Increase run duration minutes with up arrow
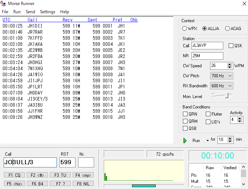248x190 pixels. point(230,138)
